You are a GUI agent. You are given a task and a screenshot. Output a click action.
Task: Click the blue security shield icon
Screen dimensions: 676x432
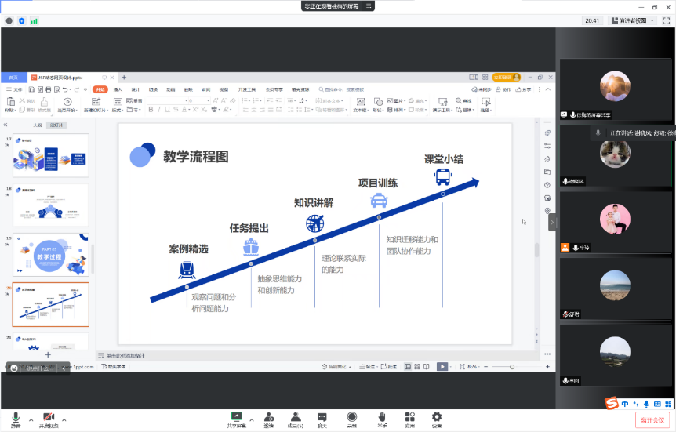pos(21,20)
